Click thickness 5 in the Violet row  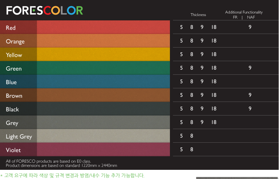pos(181,149)
